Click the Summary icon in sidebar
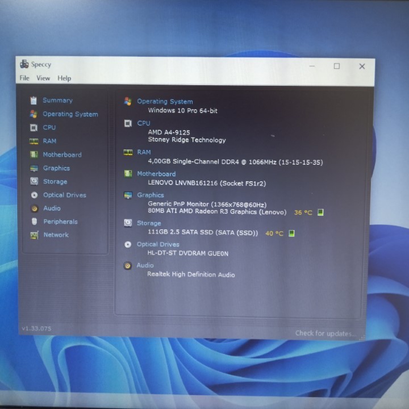 coord(34,101)
